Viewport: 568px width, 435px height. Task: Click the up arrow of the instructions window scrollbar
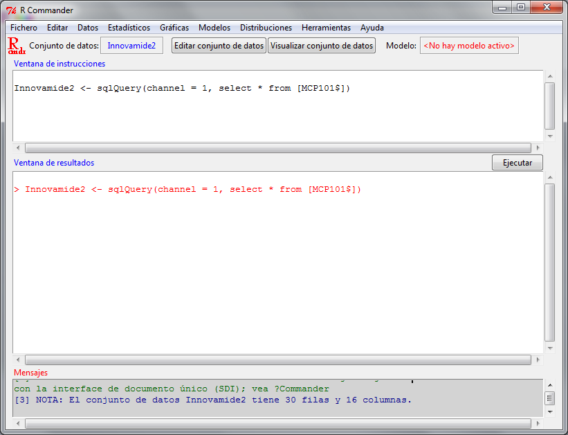[549, 76]
